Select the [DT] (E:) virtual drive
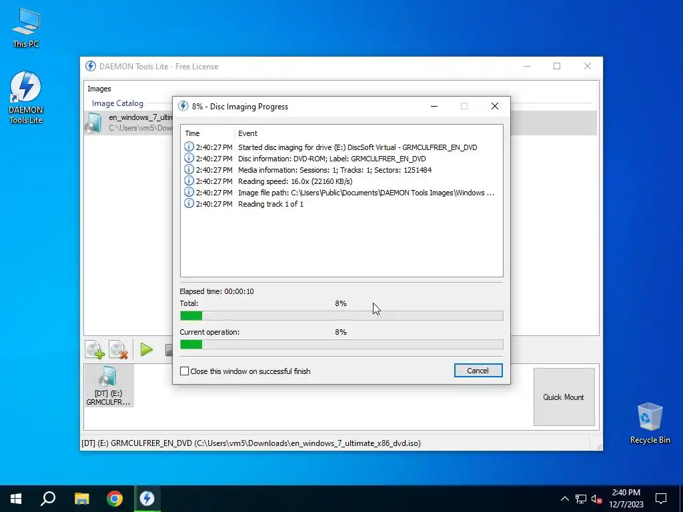Image resolution: width=683 pixels, height=512 pixels. (109, 386)
